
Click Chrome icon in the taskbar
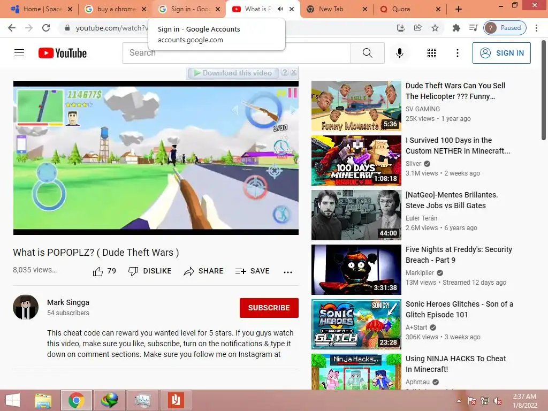tap(76, 400)
